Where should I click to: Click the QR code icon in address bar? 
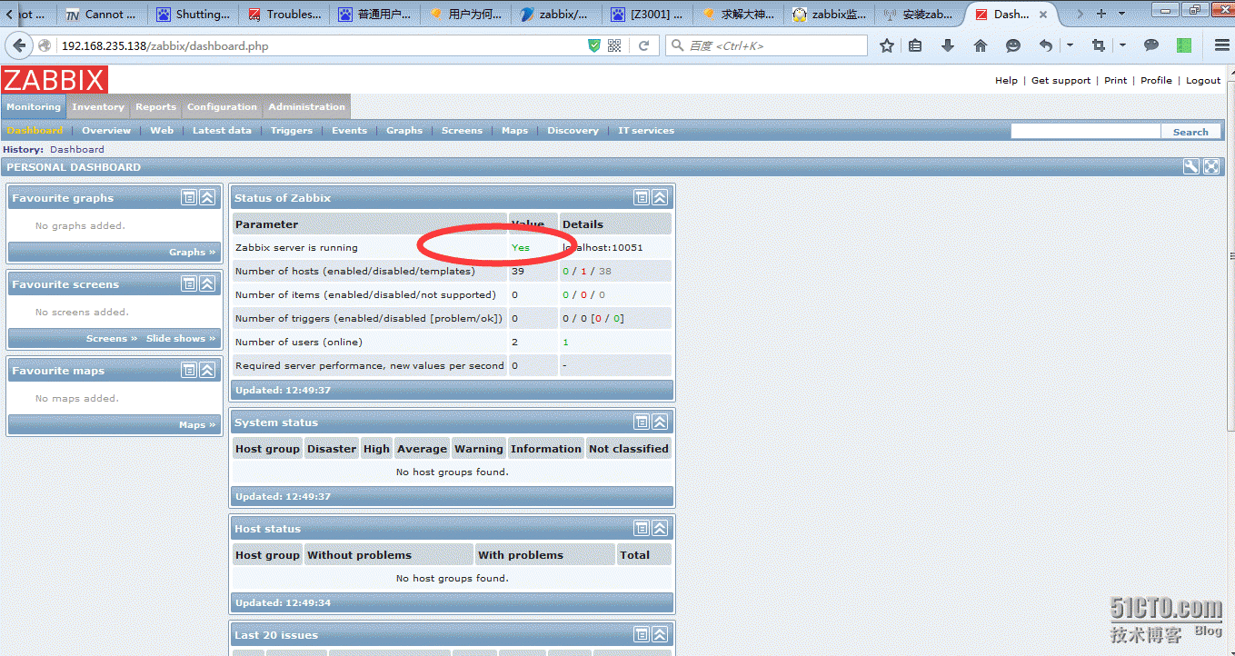(614, 45)
